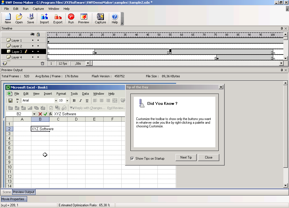289x208 pixels.
Task: Open the font size 10 dropdown
Action: pyautogui.click(x=67, y=101)
